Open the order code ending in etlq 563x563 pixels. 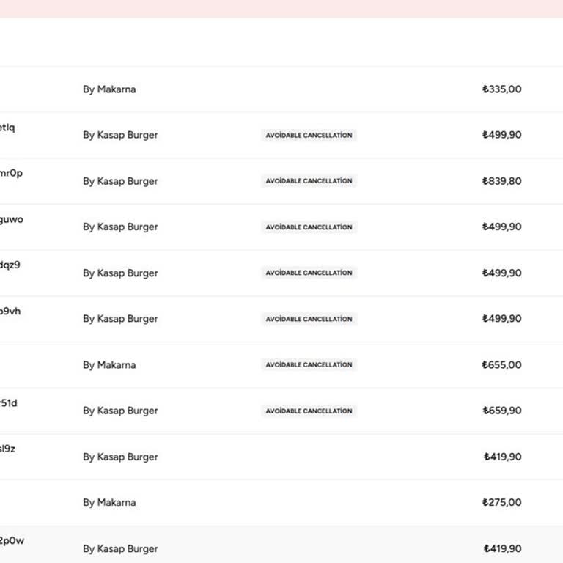click(x=7, y=128)
